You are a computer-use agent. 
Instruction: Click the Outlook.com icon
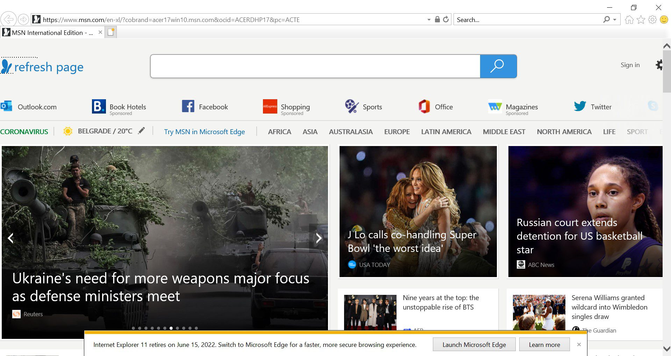[6, 106]
